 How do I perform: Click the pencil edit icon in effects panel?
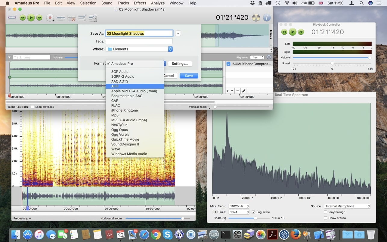243,91
